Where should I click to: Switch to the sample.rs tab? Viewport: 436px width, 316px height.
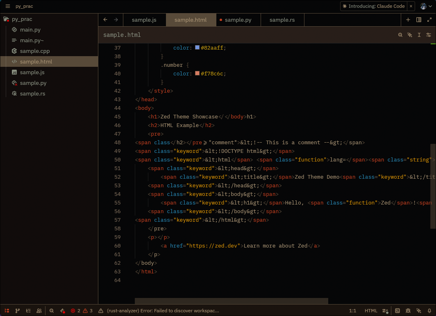[282, 20]
